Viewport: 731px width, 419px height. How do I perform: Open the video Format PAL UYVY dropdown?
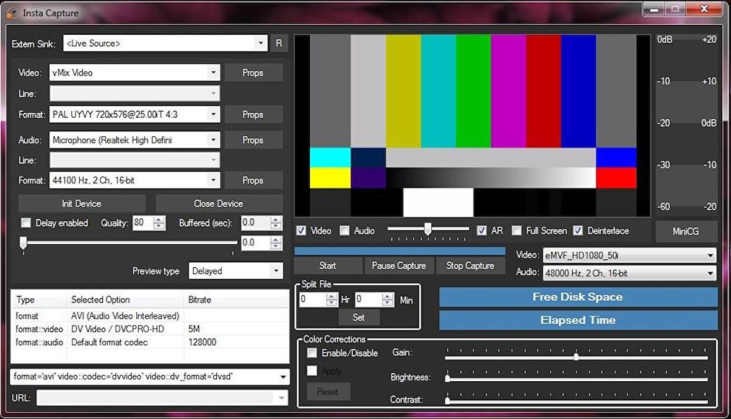(134, 114)
